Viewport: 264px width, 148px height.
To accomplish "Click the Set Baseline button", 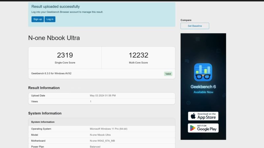I will (195, 26).
